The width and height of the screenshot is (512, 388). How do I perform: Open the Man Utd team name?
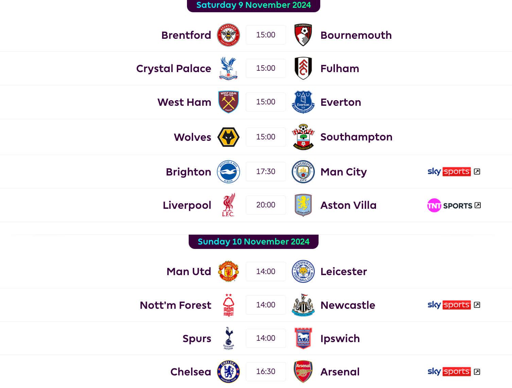pyautogui.click(x=189, y=272)
